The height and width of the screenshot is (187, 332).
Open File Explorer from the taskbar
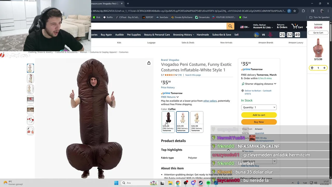[x=170, y=183]
